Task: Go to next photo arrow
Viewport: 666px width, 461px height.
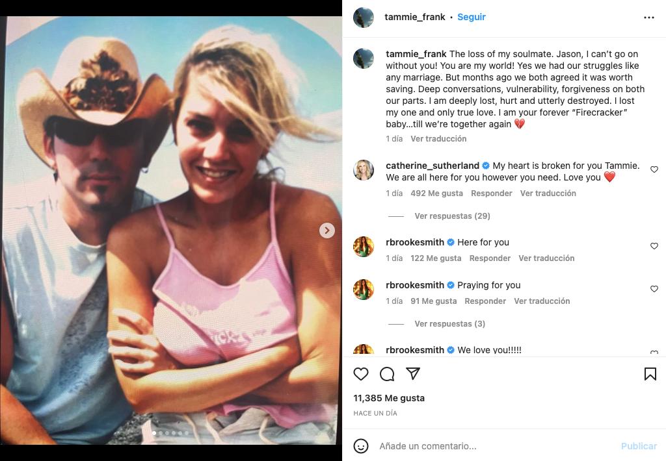Action: pos(327,230)
